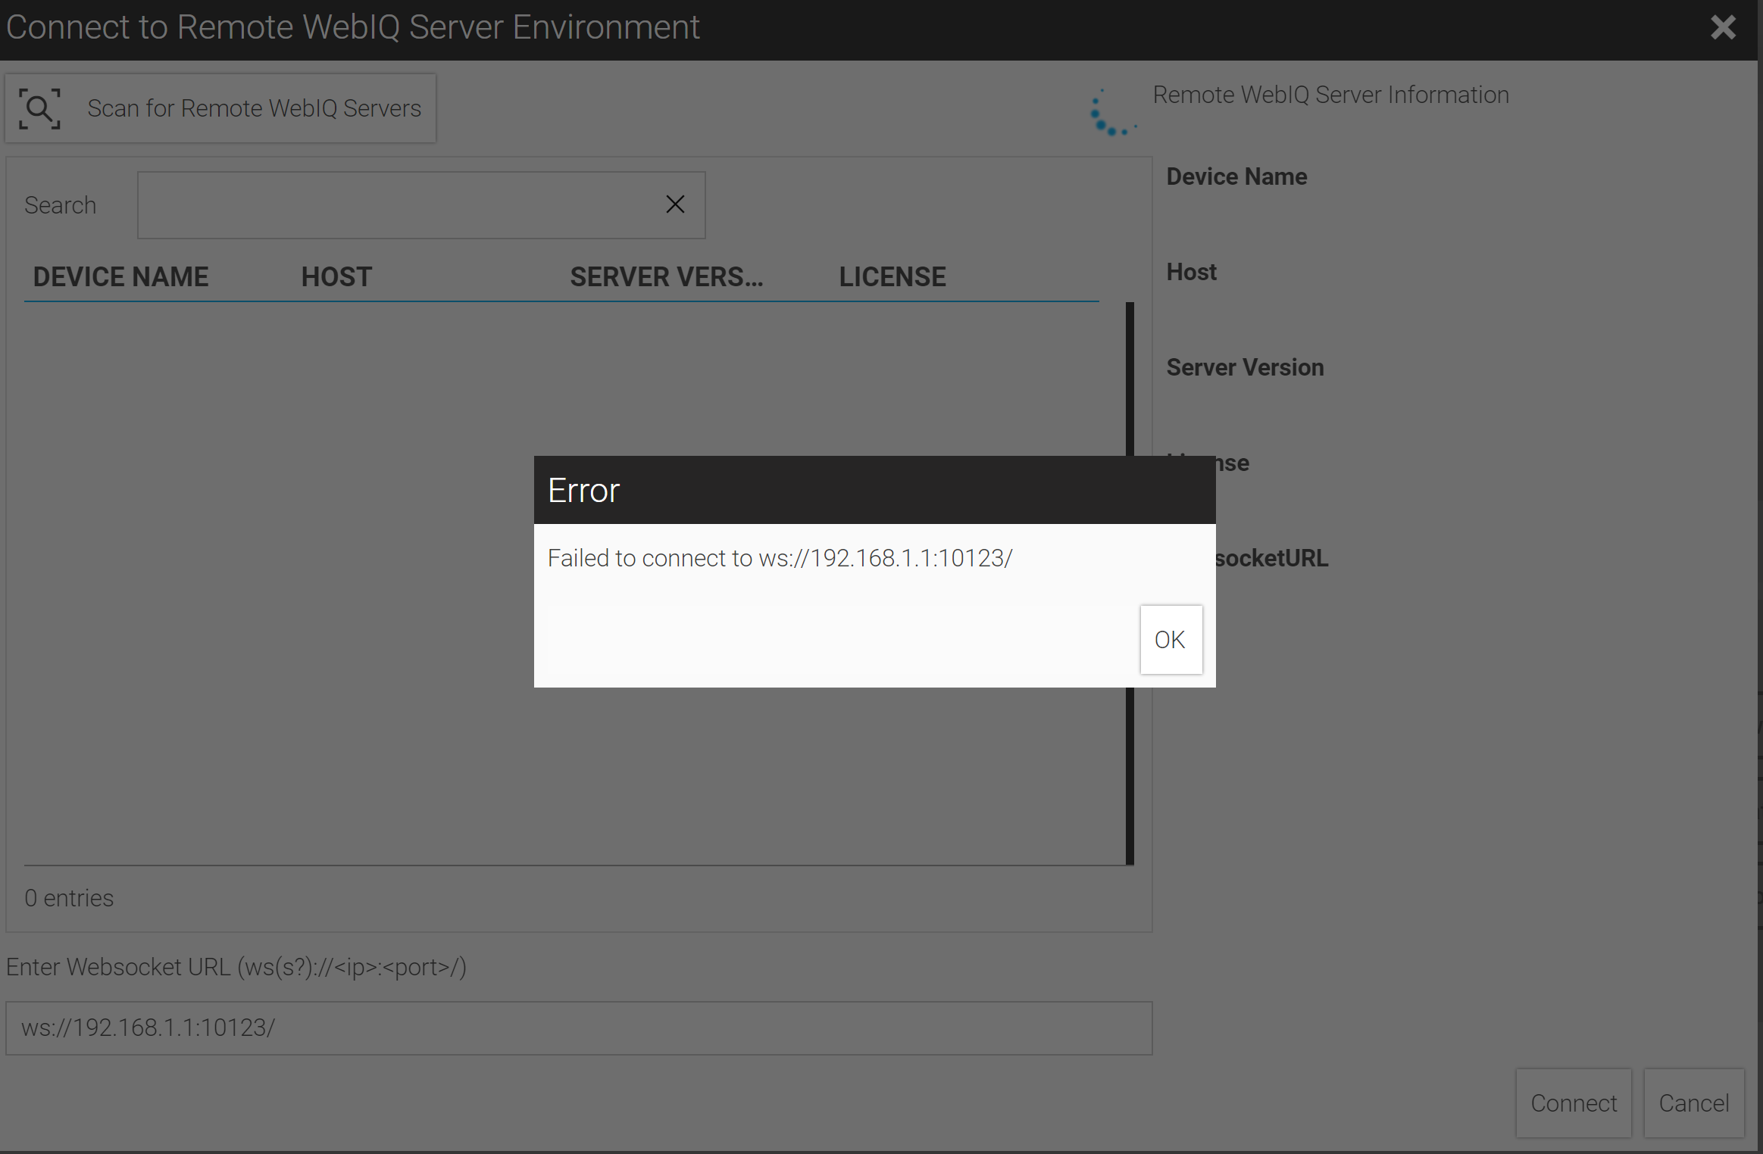Screen dimensions: 1763x1154
Task: Click the Host info label
Action: tap(1191, 272)
